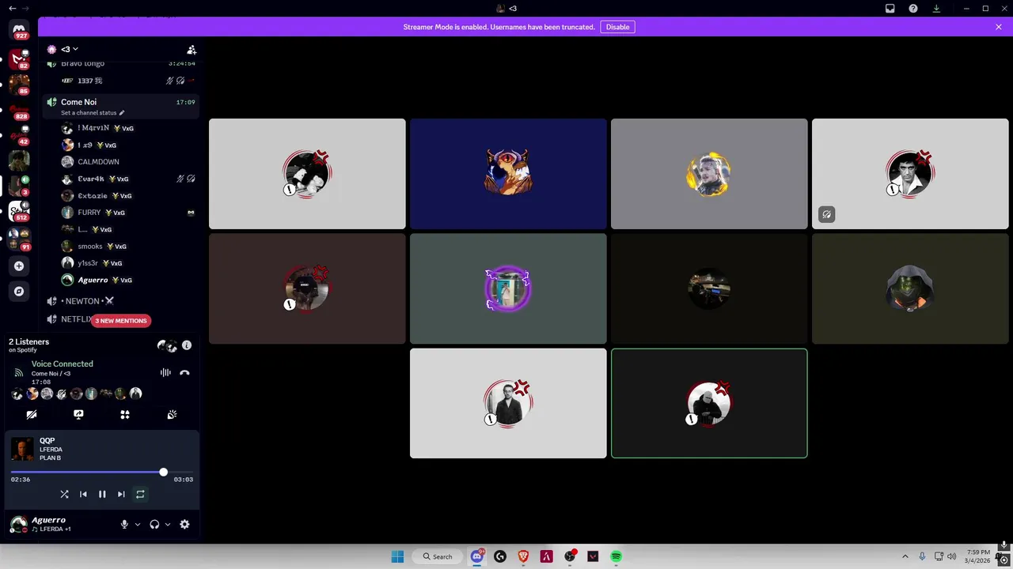The height and width of the screenshot is (569, 1013).
Task: Open Spotify from the taskbar
Action: pos(616,556)
